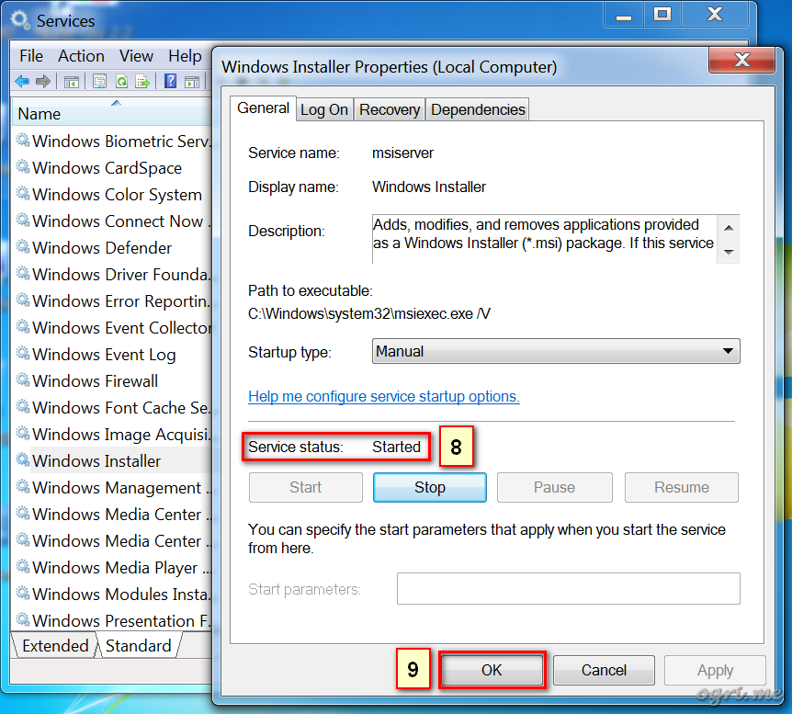Switch to Extended view tab

tap(55, 646)
